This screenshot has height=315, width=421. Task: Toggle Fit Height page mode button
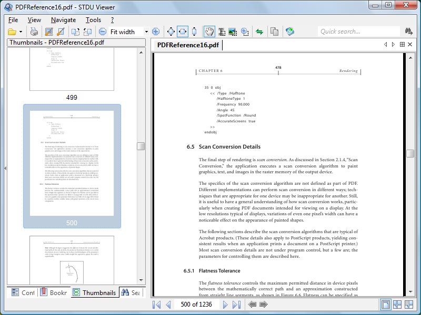click(194, 31)
